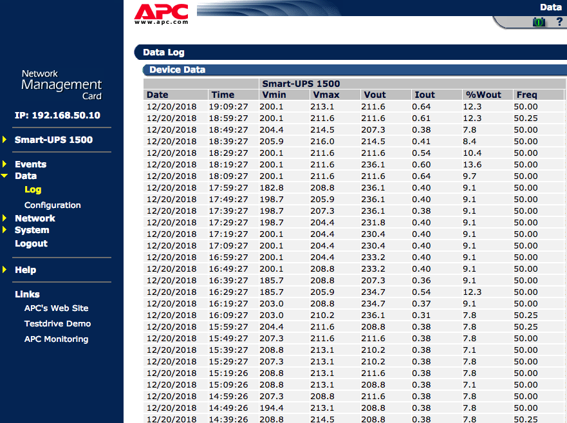This screenshot has width=567, height=423.
Task: Collapse the Data menu arrow
Action: (x=5, y=176)
